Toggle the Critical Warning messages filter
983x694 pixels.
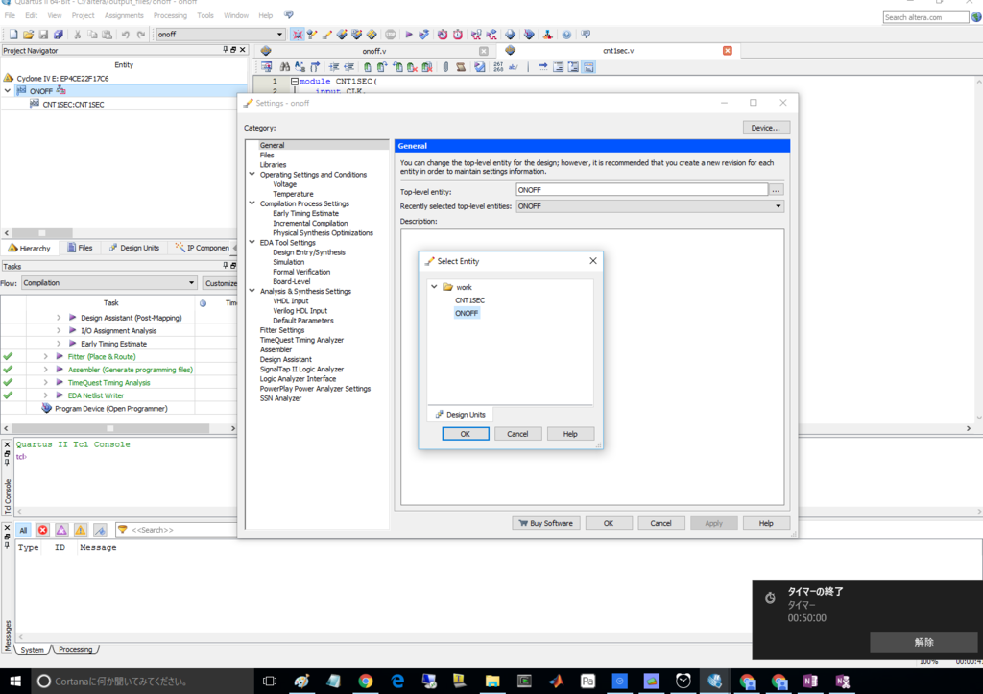click(x=61, y=530)
